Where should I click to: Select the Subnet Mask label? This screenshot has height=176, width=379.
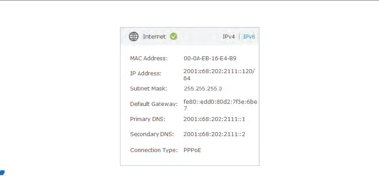148,89
